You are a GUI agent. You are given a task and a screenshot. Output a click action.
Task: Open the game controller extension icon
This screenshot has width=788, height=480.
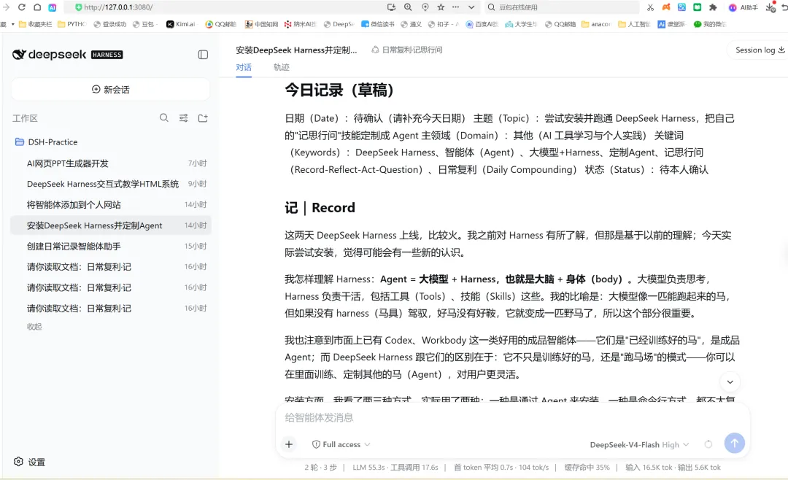[666, 7]
